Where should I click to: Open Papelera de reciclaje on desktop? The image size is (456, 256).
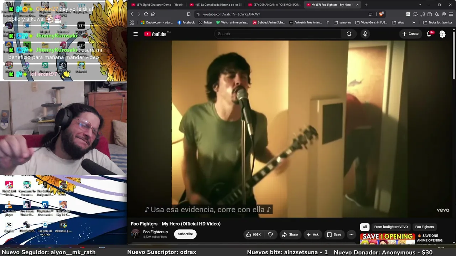pyautogui.click(x=45, y=228)
